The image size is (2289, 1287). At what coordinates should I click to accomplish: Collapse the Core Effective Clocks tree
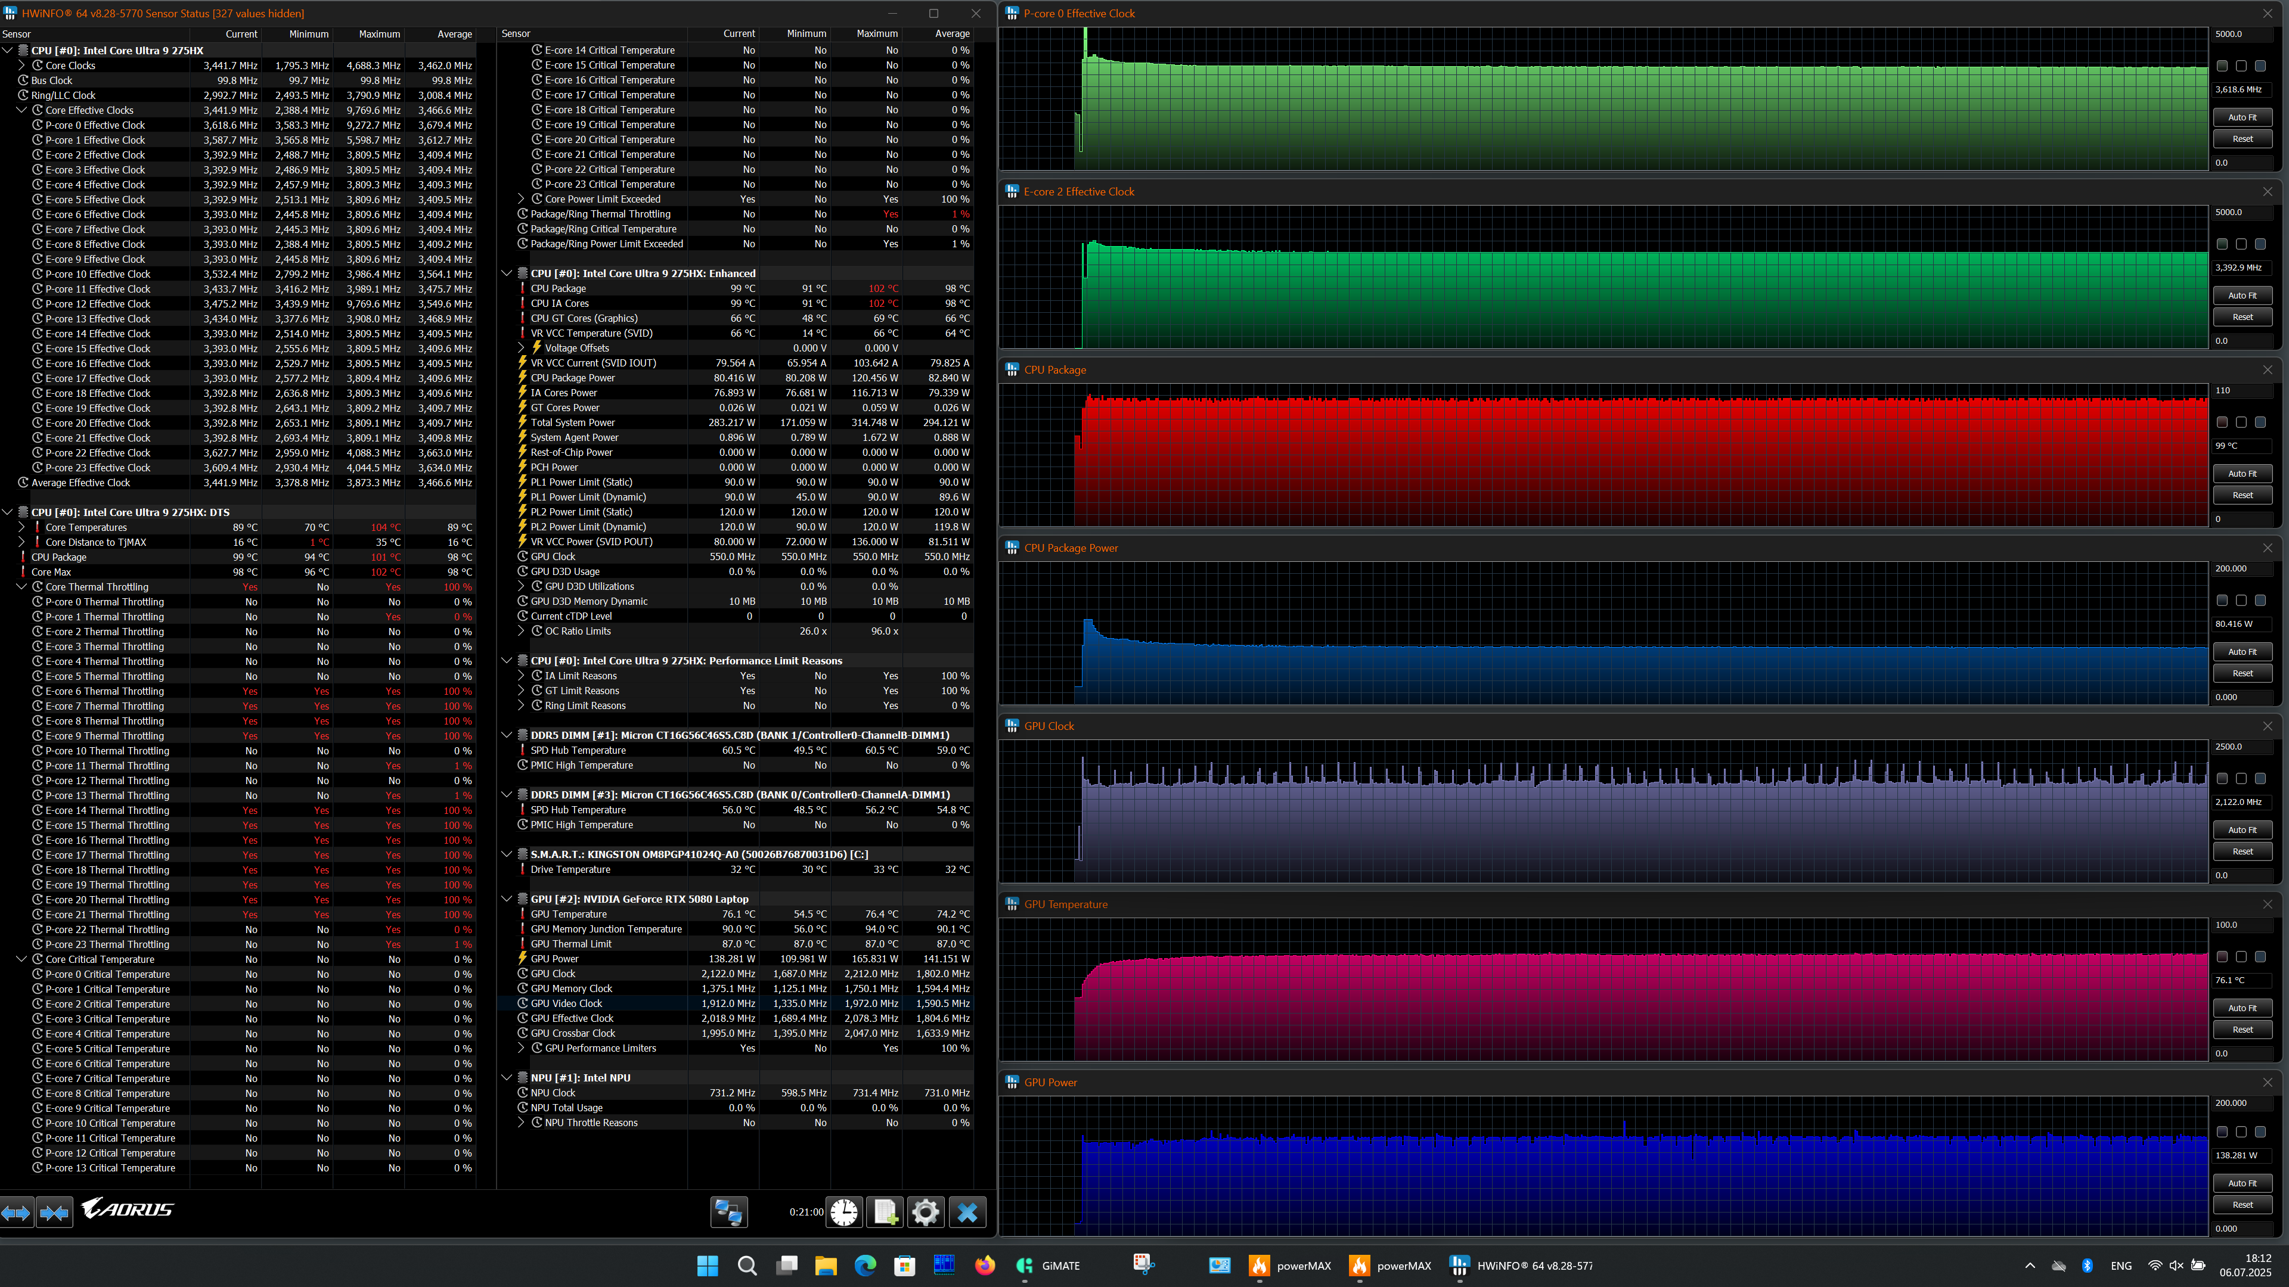click(21, 110)
